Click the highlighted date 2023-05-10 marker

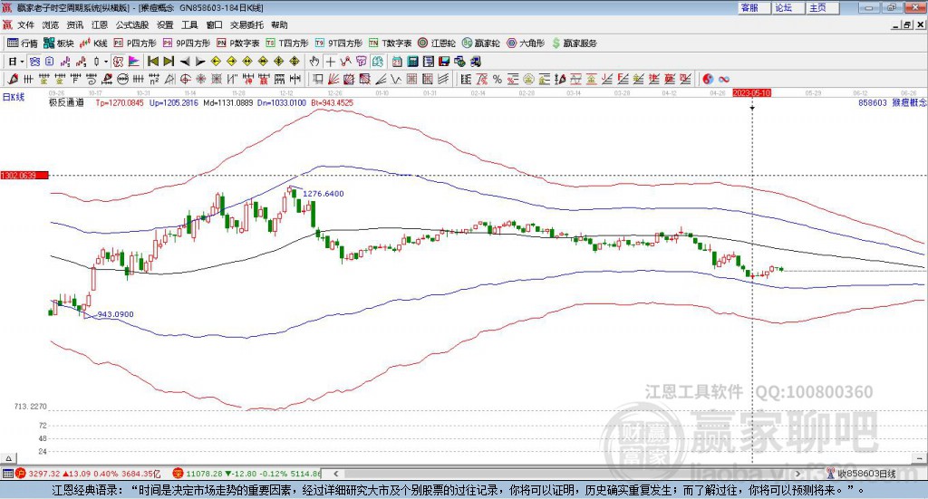click(751, 92)
